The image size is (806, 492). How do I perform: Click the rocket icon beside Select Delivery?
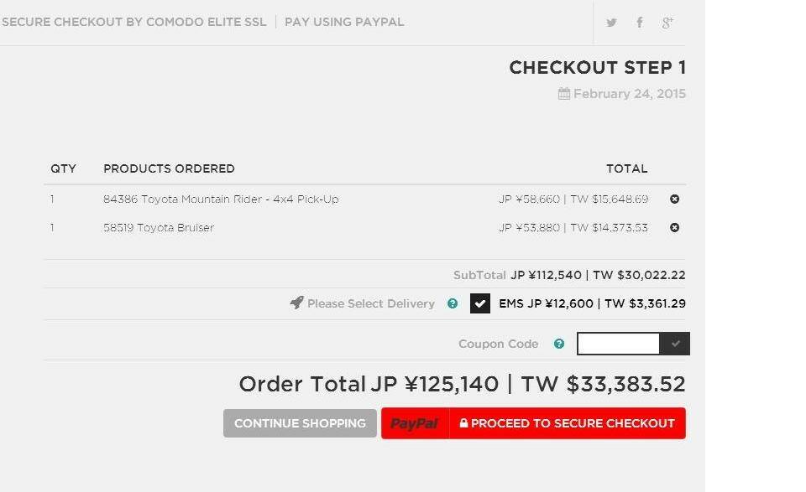296,303
